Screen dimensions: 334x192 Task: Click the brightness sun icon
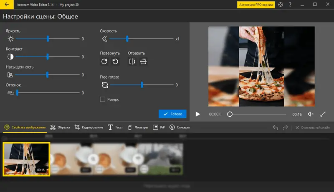coord(10,39)
